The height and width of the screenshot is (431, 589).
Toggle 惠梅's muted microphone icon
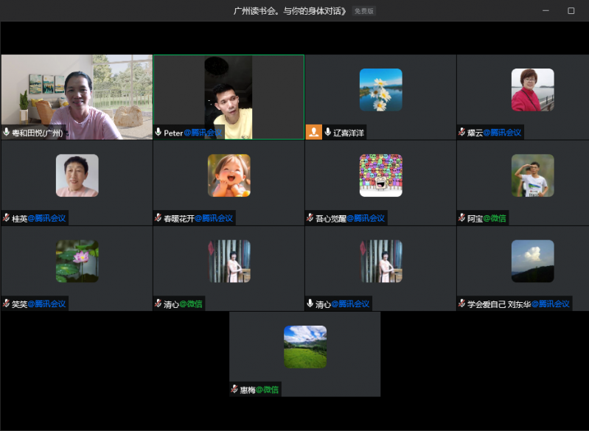click(234, 389)
